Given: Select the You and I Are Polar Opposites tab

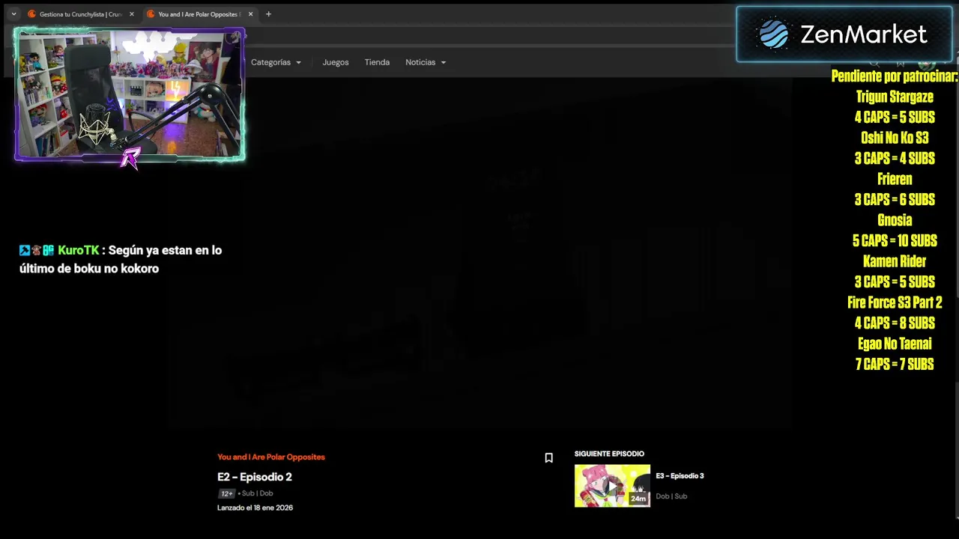Looking at the screenshot, I should click(199, 14).
